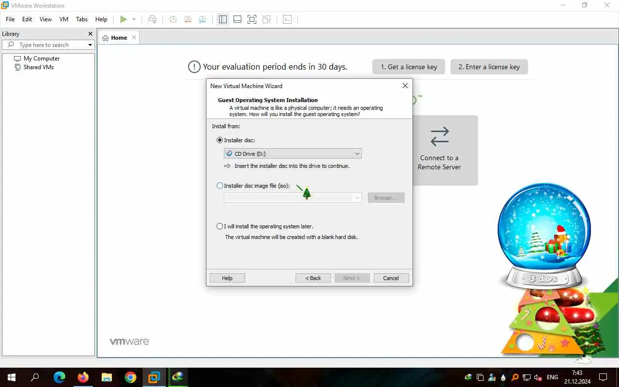
Task: Expand the Library search filter dropdown
Action: coord(90,45)
